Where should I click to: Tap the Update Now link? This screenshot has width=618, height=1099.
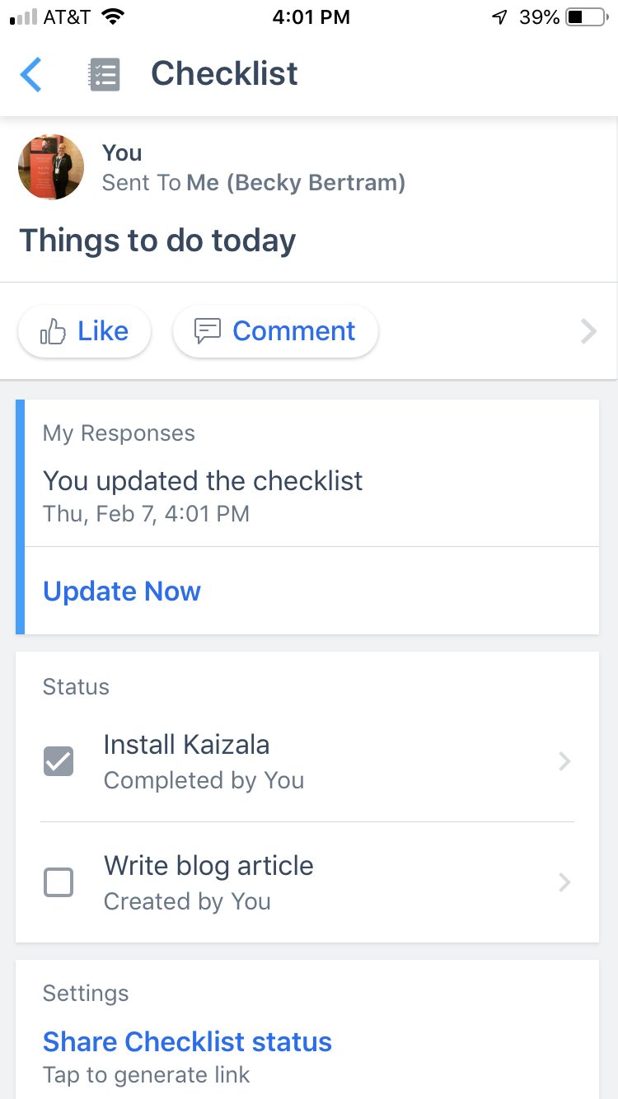click(x=122, y=592)
